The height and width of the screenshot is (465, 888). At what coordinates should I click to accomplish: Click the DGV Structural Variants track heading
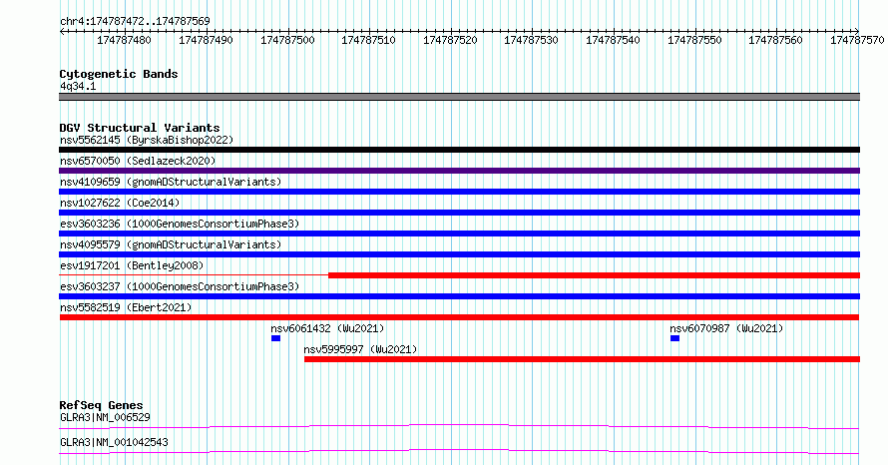(140, 128)
